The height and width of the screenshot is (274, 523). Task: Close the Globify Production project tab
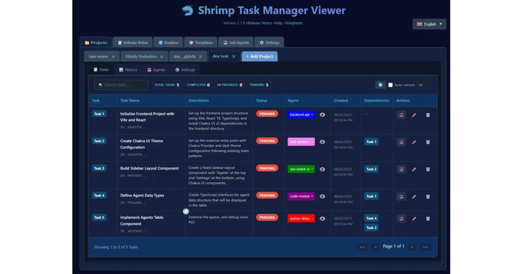tap(162, 57)
